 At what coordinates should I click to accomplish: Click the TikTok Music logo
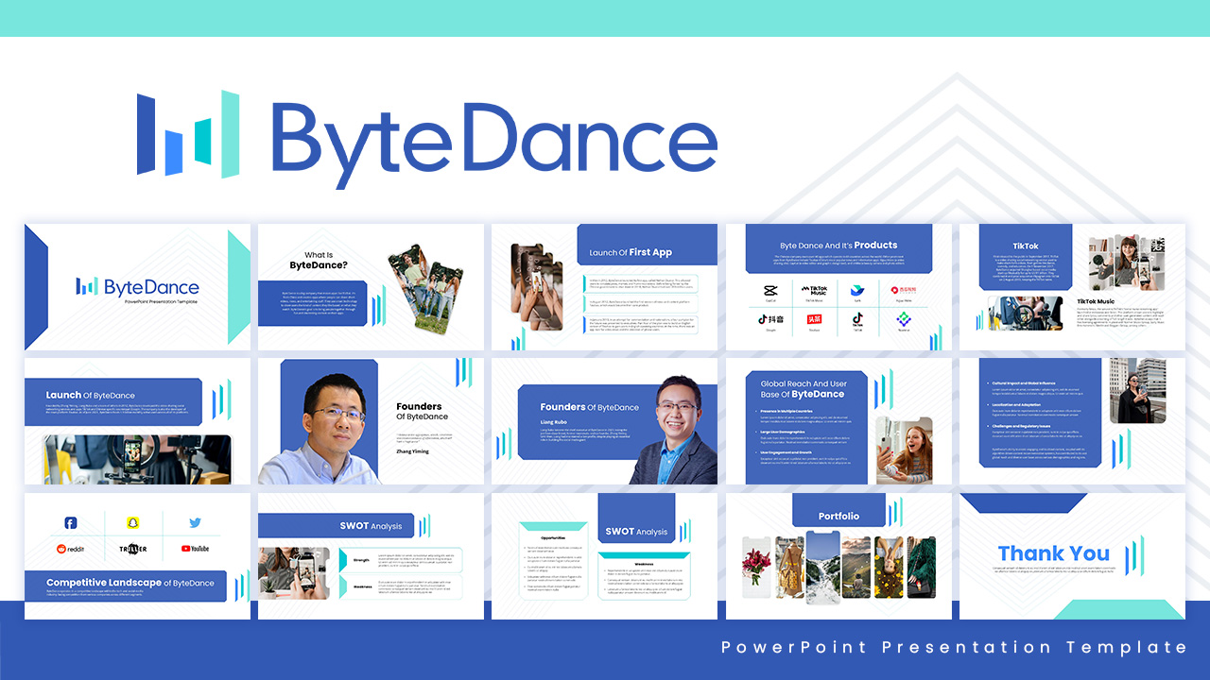815,291
